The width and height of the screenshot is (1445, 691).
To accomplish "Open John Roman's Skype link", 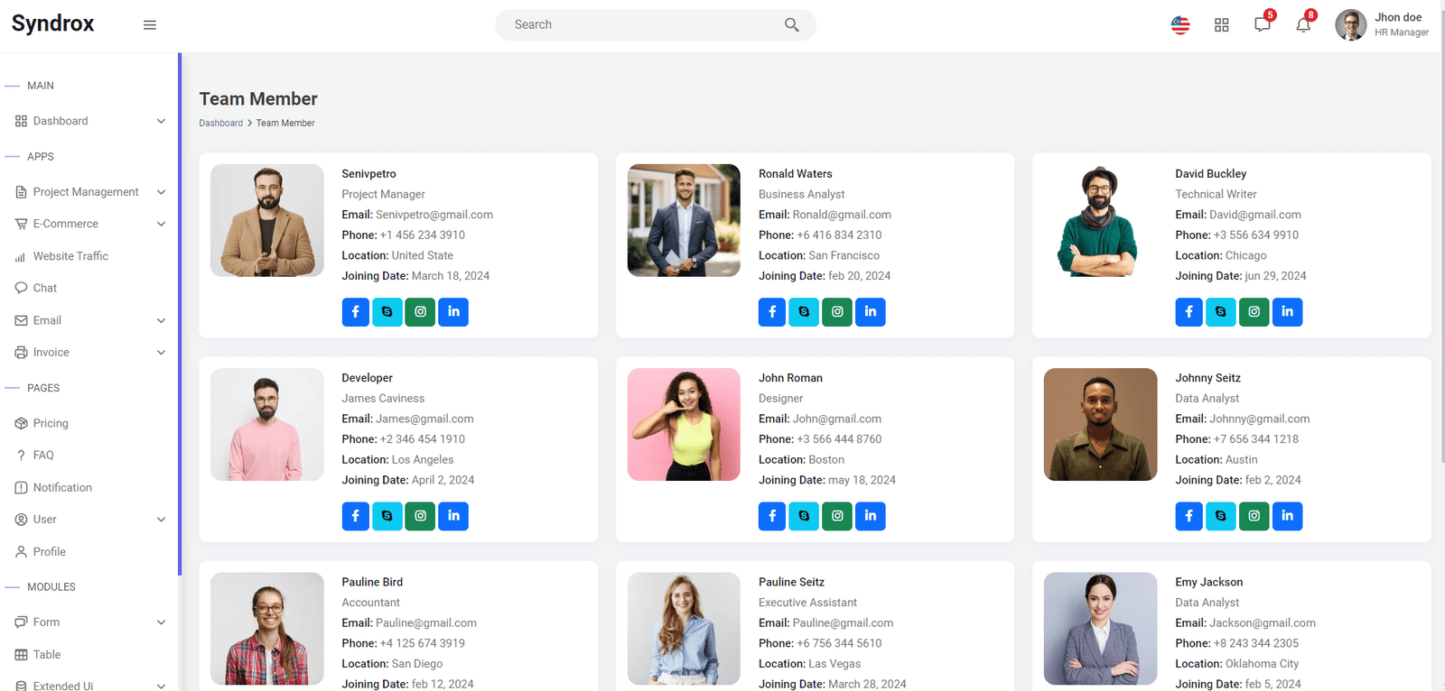I will [x=804, y=516].
